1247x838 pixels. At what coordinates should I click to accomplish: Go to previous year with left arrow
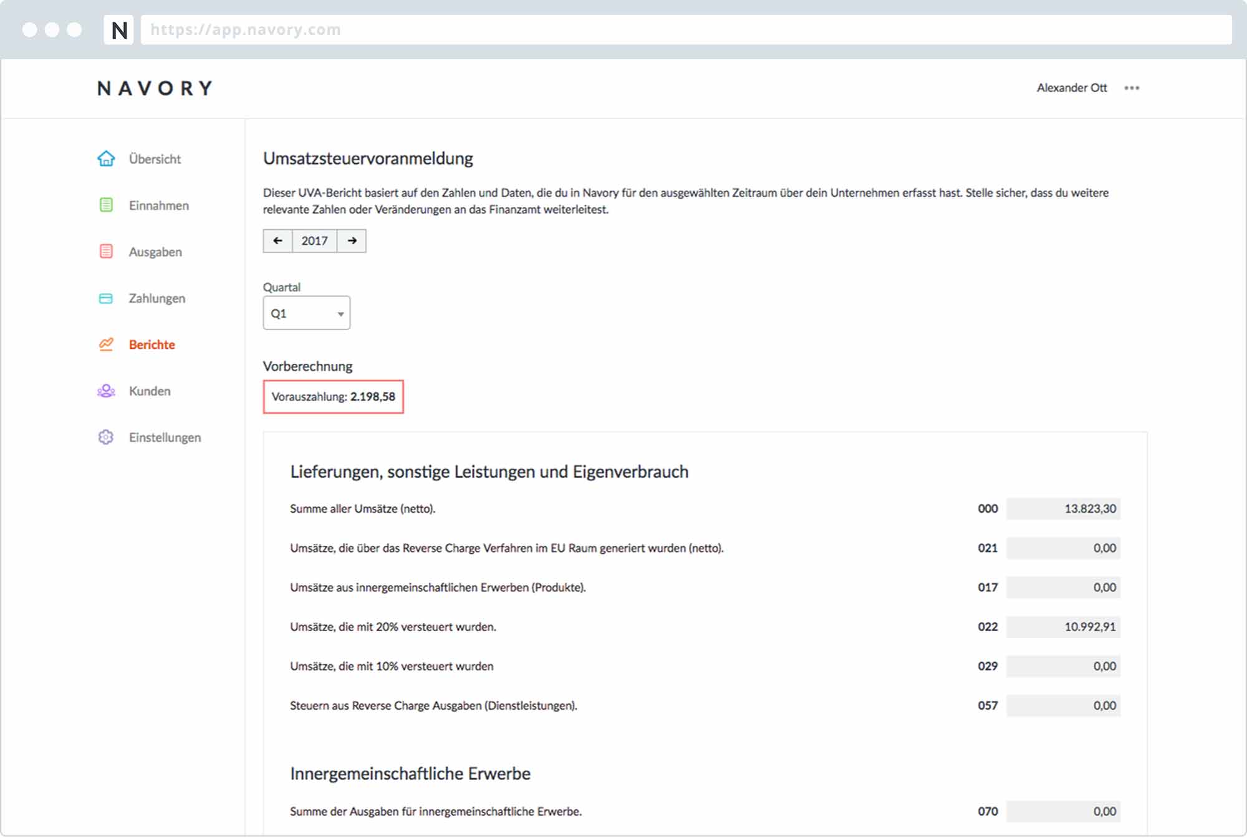tap(278, 240)
